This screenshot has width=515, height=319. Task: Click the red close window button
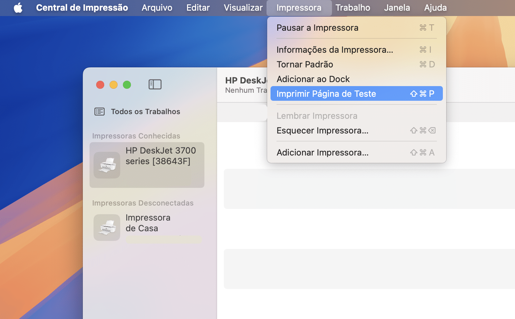pos(100,85)
